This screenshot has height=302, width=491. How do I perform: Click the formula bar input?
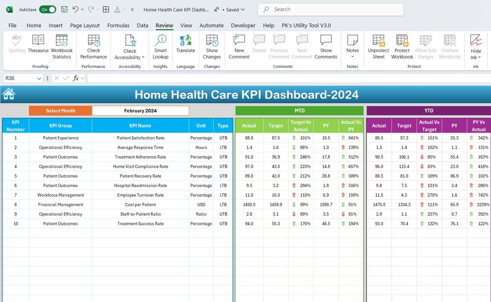click(x=289, y=78)
